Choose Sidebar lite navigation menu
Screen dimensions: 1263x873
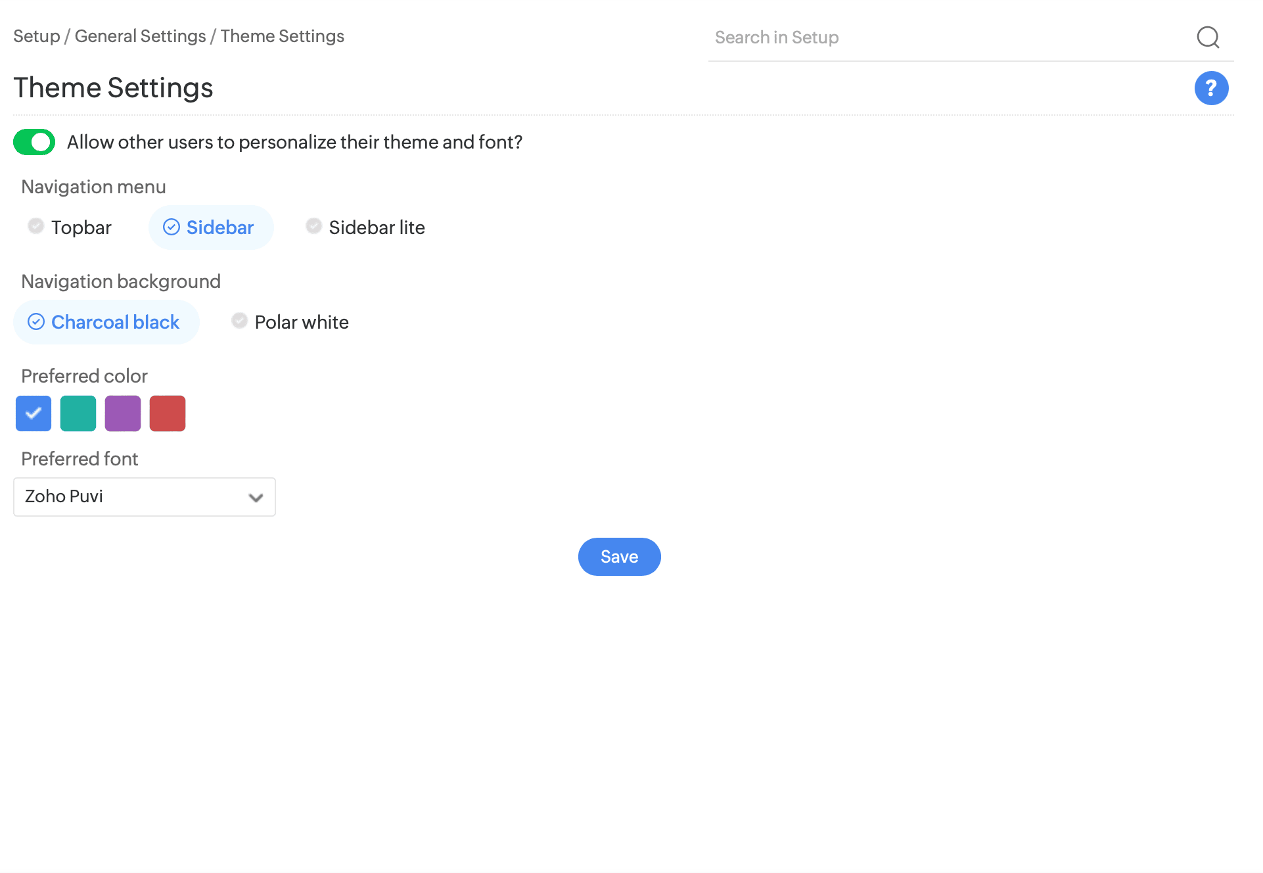366,227
